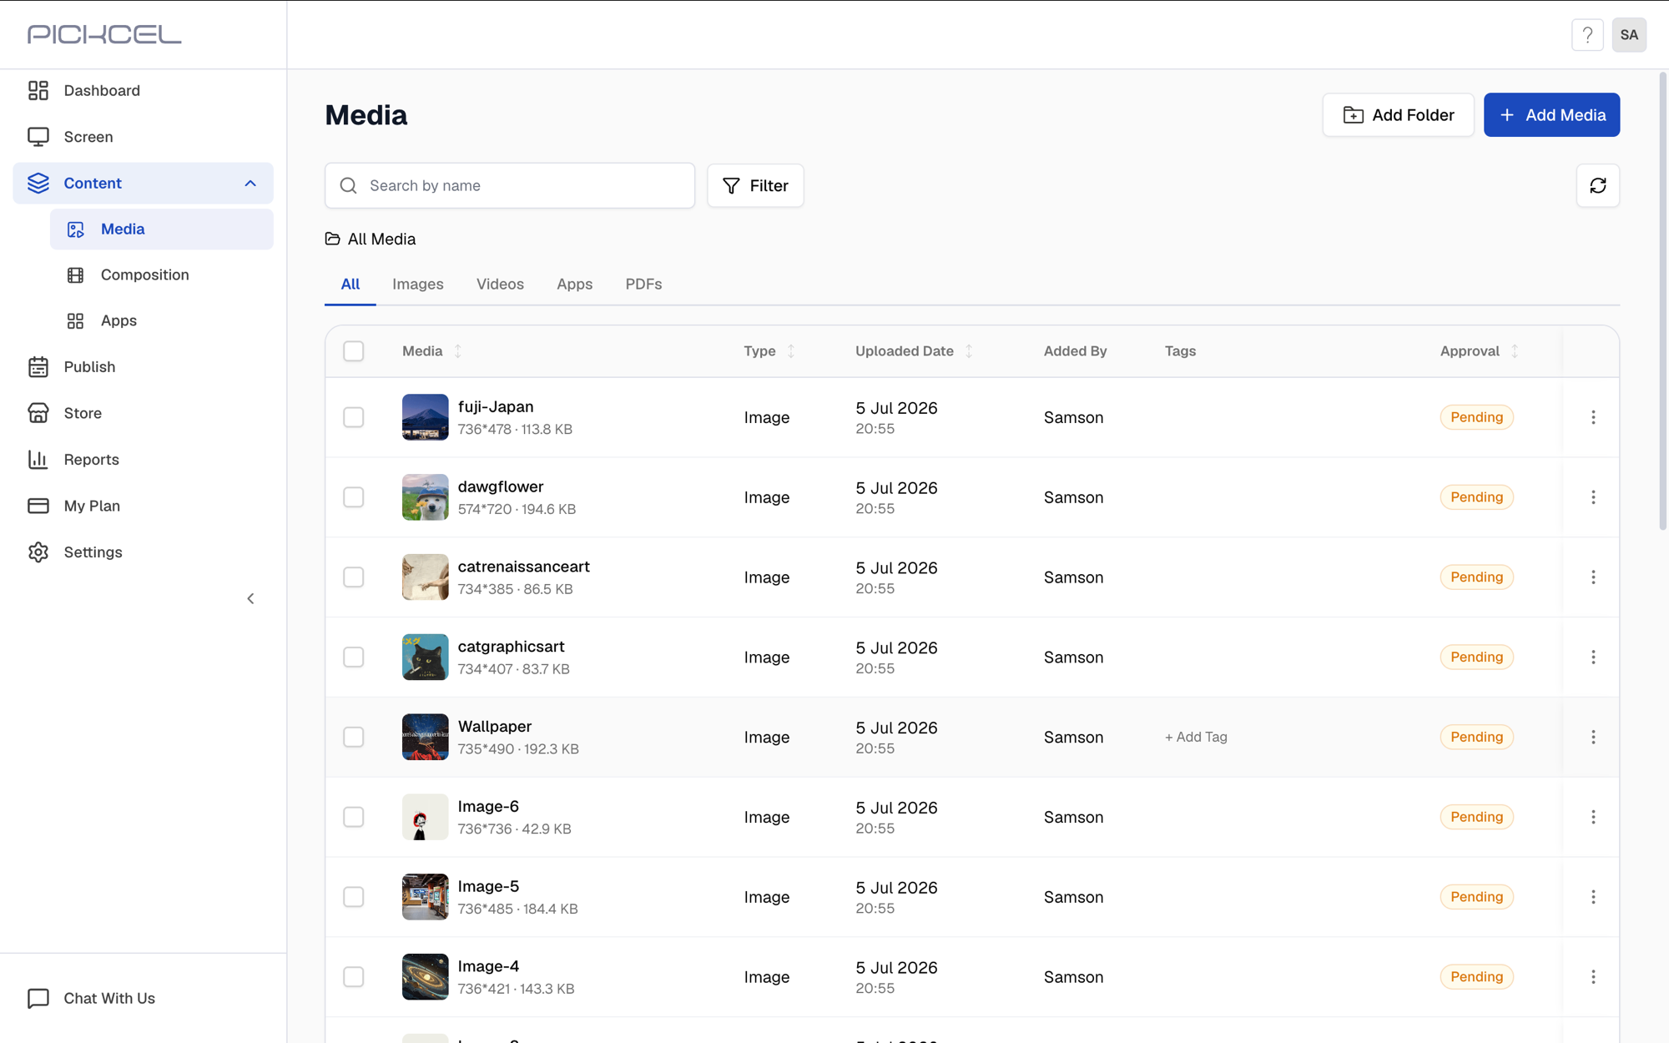Open the Image-4 galaxy thumbnail
Screen dimensions: 1669x1043
[x=425, y=977]
